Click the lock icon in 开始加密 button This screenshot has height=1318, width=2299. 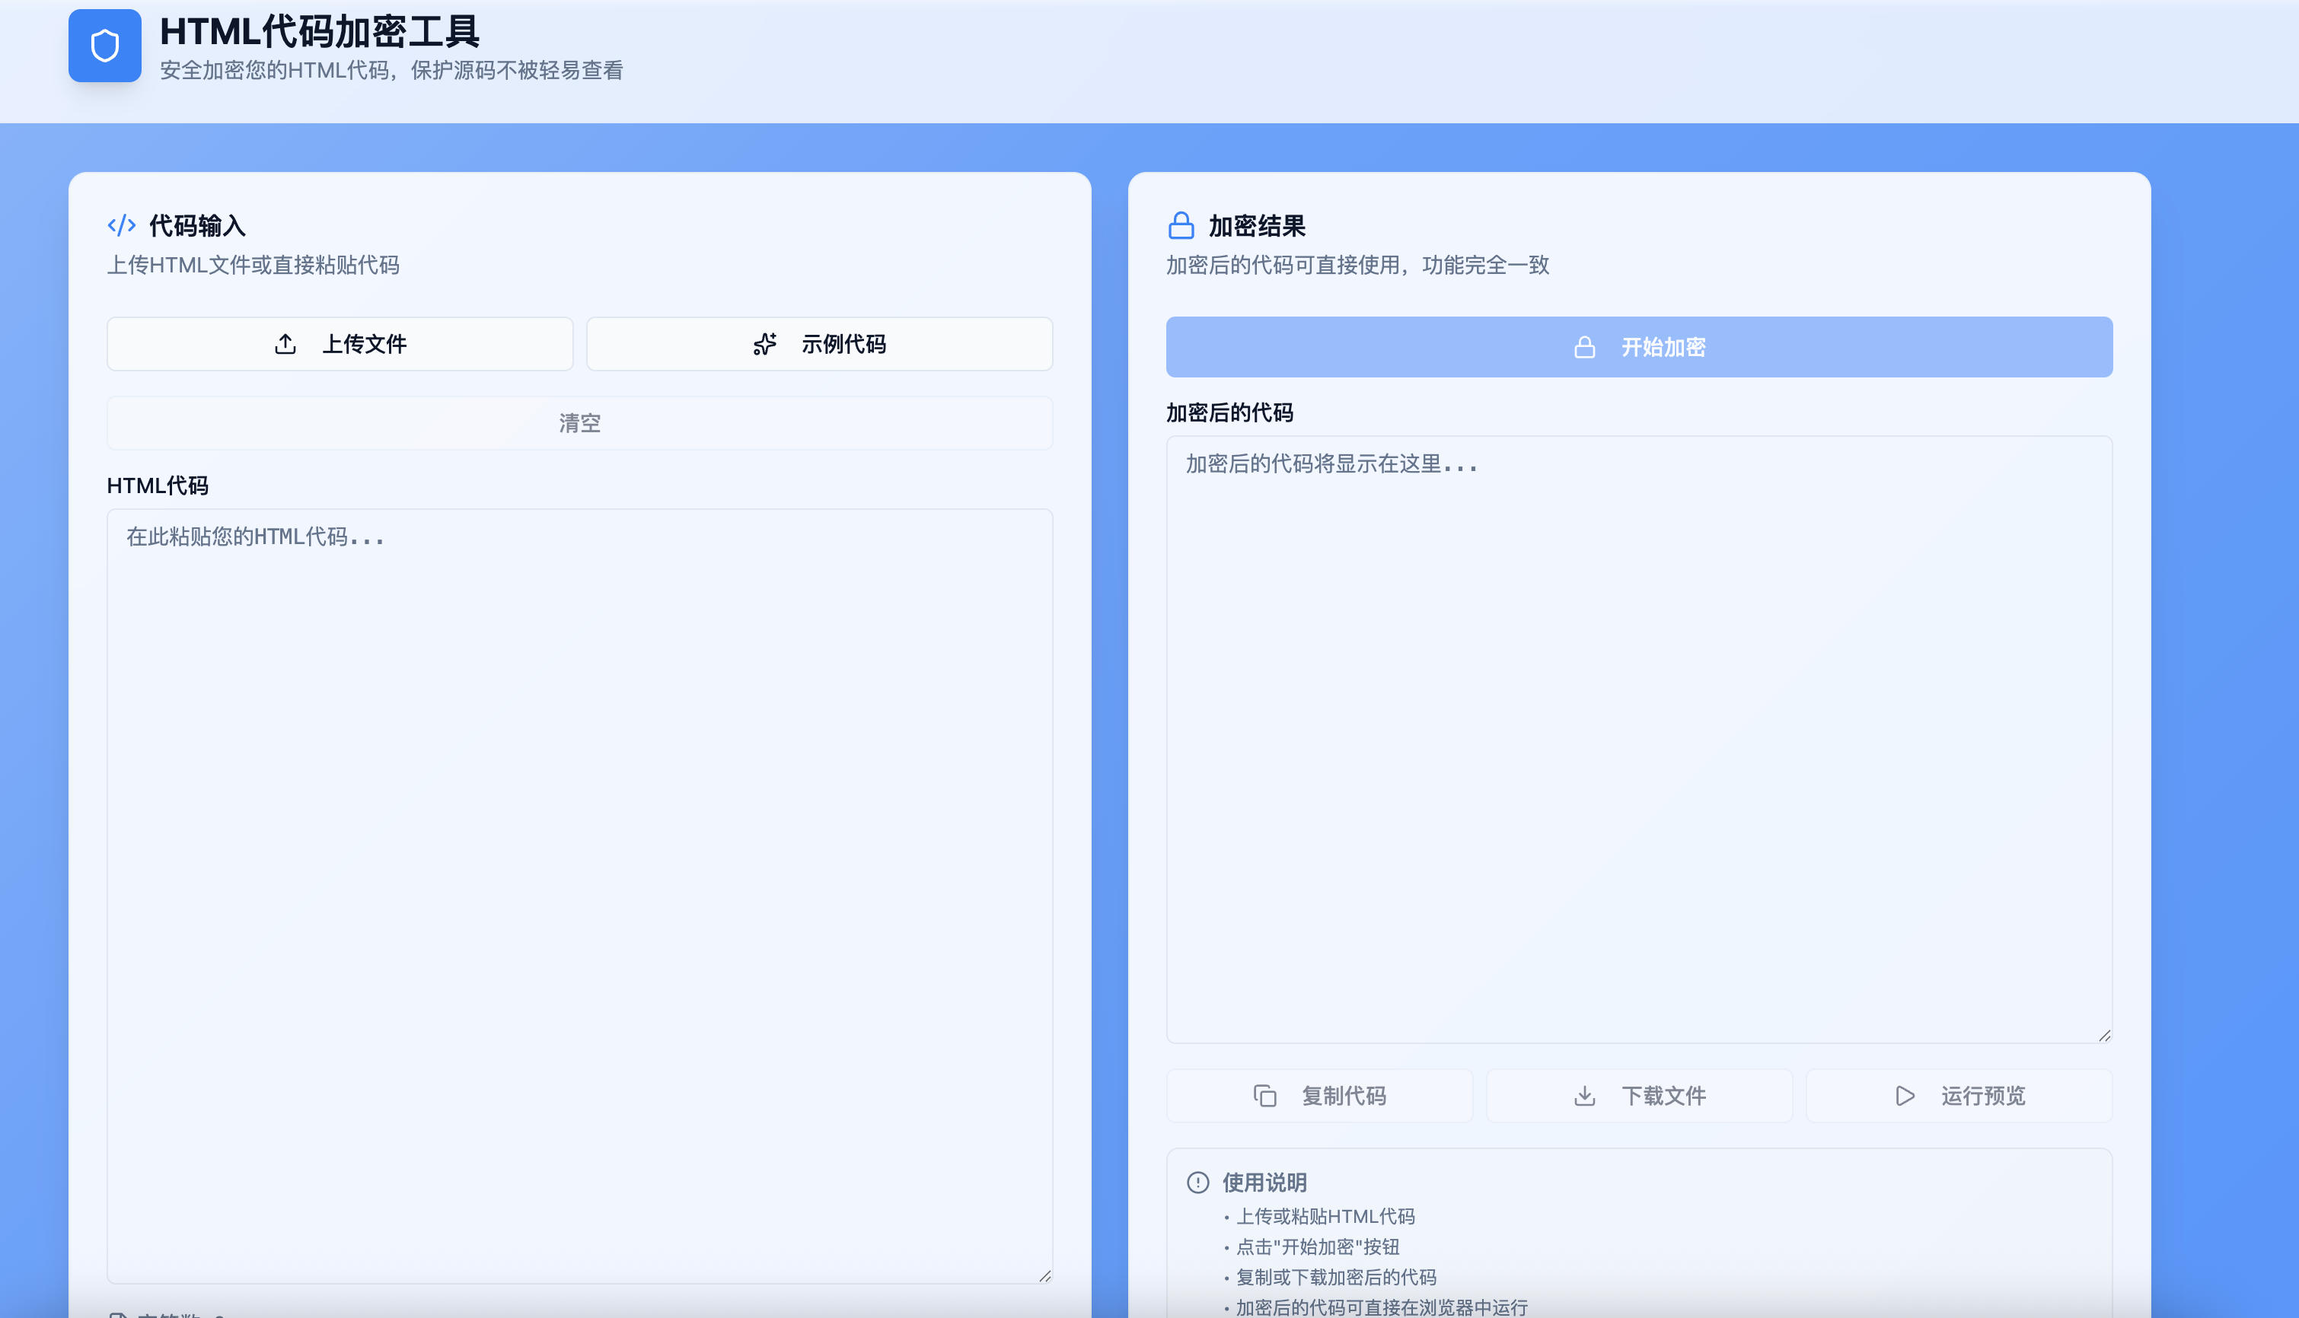[1583, 347]
